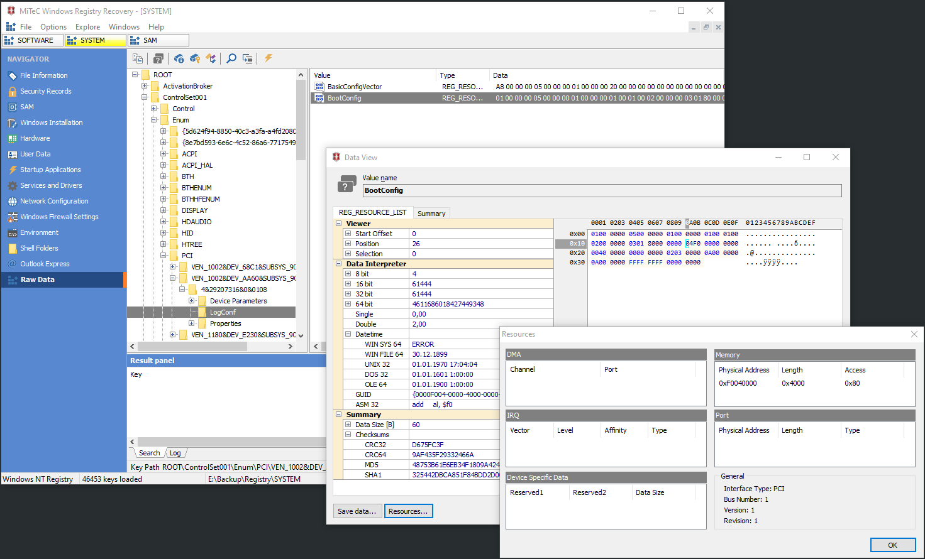The image size is (925, 559).
Task: Expand the Start Offset row
Action: (x=348, y=234)
